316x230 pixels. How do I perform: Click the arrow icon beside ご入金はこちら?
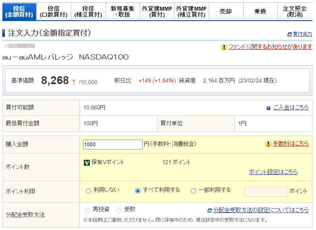click(x=269, y=108)
